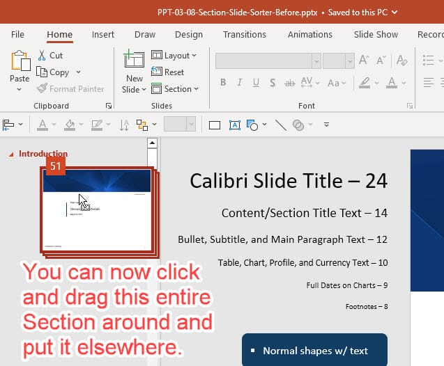Viewport: 444px width, 366px height.
Task: Toggle Strikethrough formatting
Action: point(289,83)
